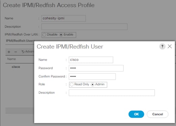Edit the profile Name field cohesity-ipmi
Viewport: 176px width, 126px height.
click(x=64, y=18)
